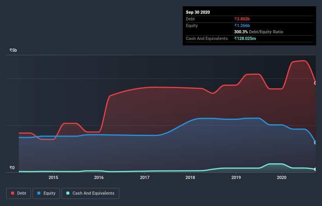Click the 2016 x-axis label
This screenshot has height=206, width=322.
[x=99, y=177]
